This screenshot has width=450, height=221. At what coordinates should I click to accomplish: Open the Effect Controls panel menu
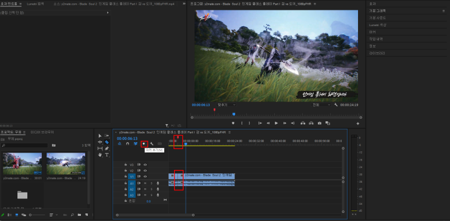(x=20, y=4)
